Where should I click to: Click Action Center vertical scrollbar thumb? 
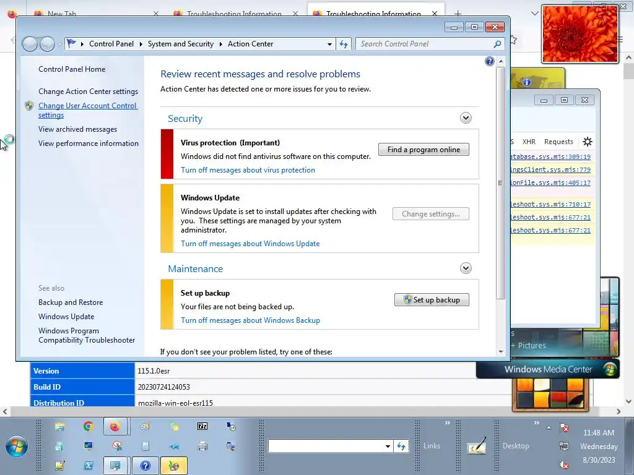pos(500,183)
